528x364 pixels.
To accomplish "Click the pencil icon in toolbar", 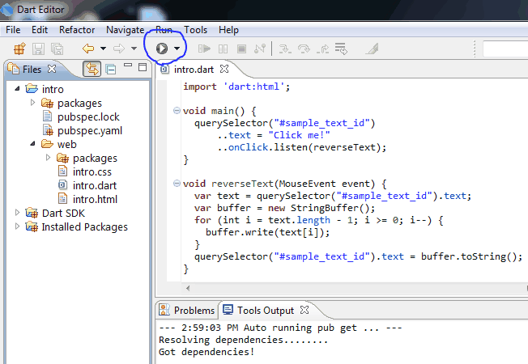I will pyautogui.click(x=373, y=49).
